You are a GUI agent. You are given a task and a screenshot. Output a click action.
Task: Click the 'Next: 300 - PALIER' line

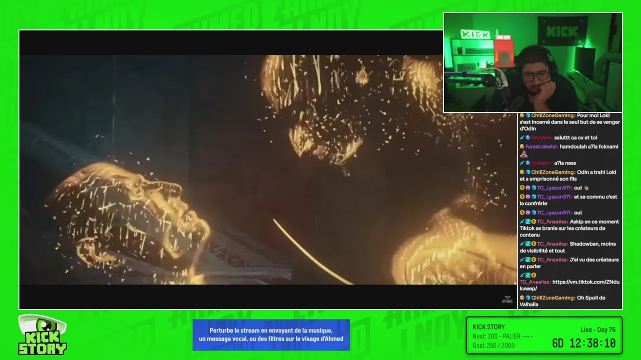coord(502,336)
